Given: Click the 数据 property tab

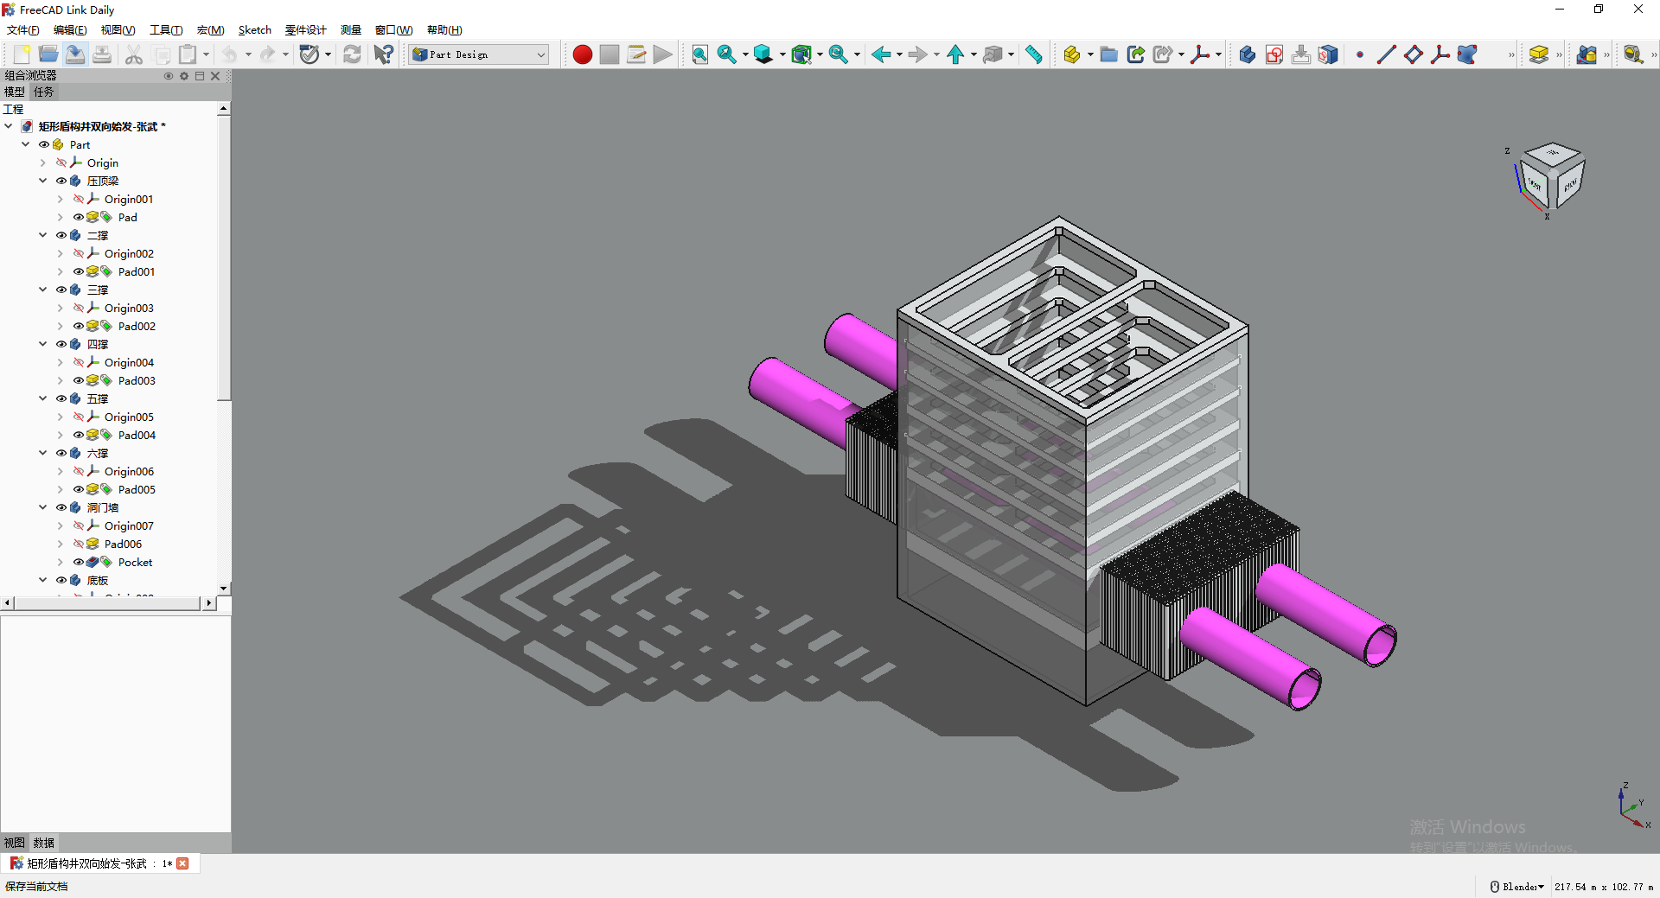Looking at the screenshot, I should [x=43, y=843].
